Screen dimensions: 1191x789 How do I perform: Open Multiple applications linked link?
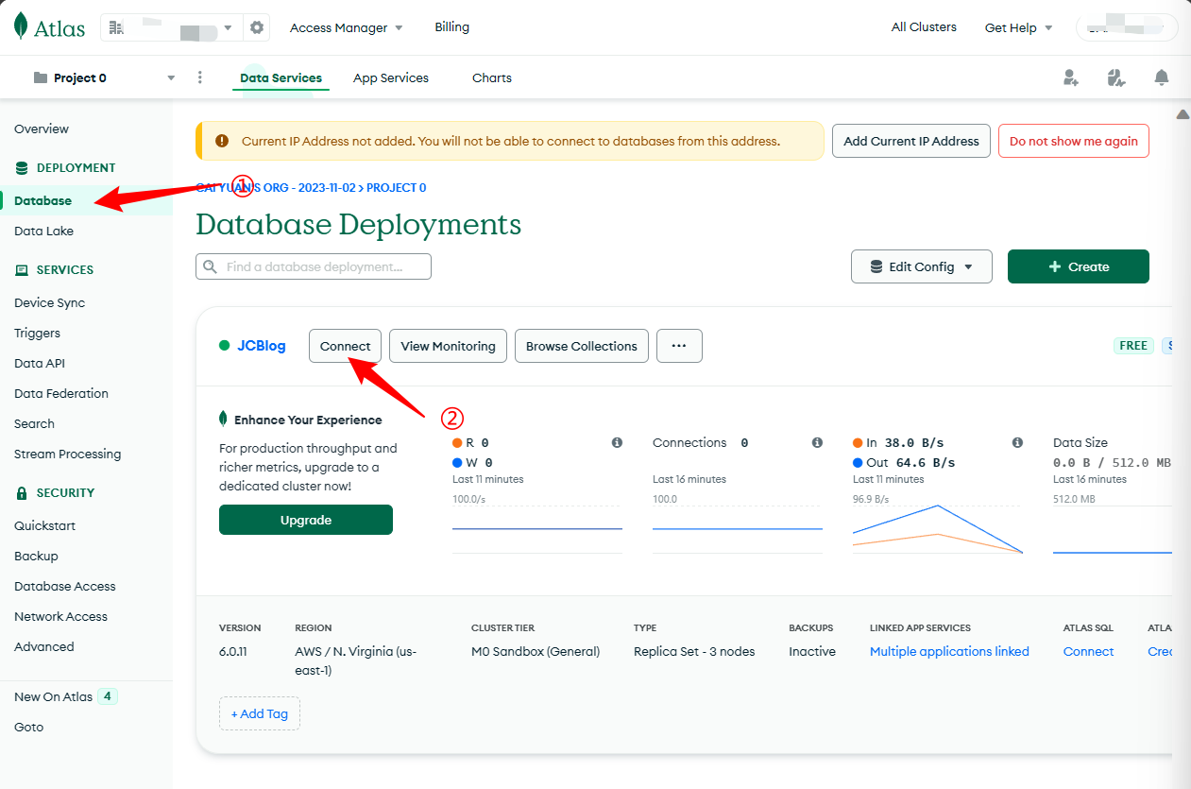pyautogui.click(x=949, y=651)
